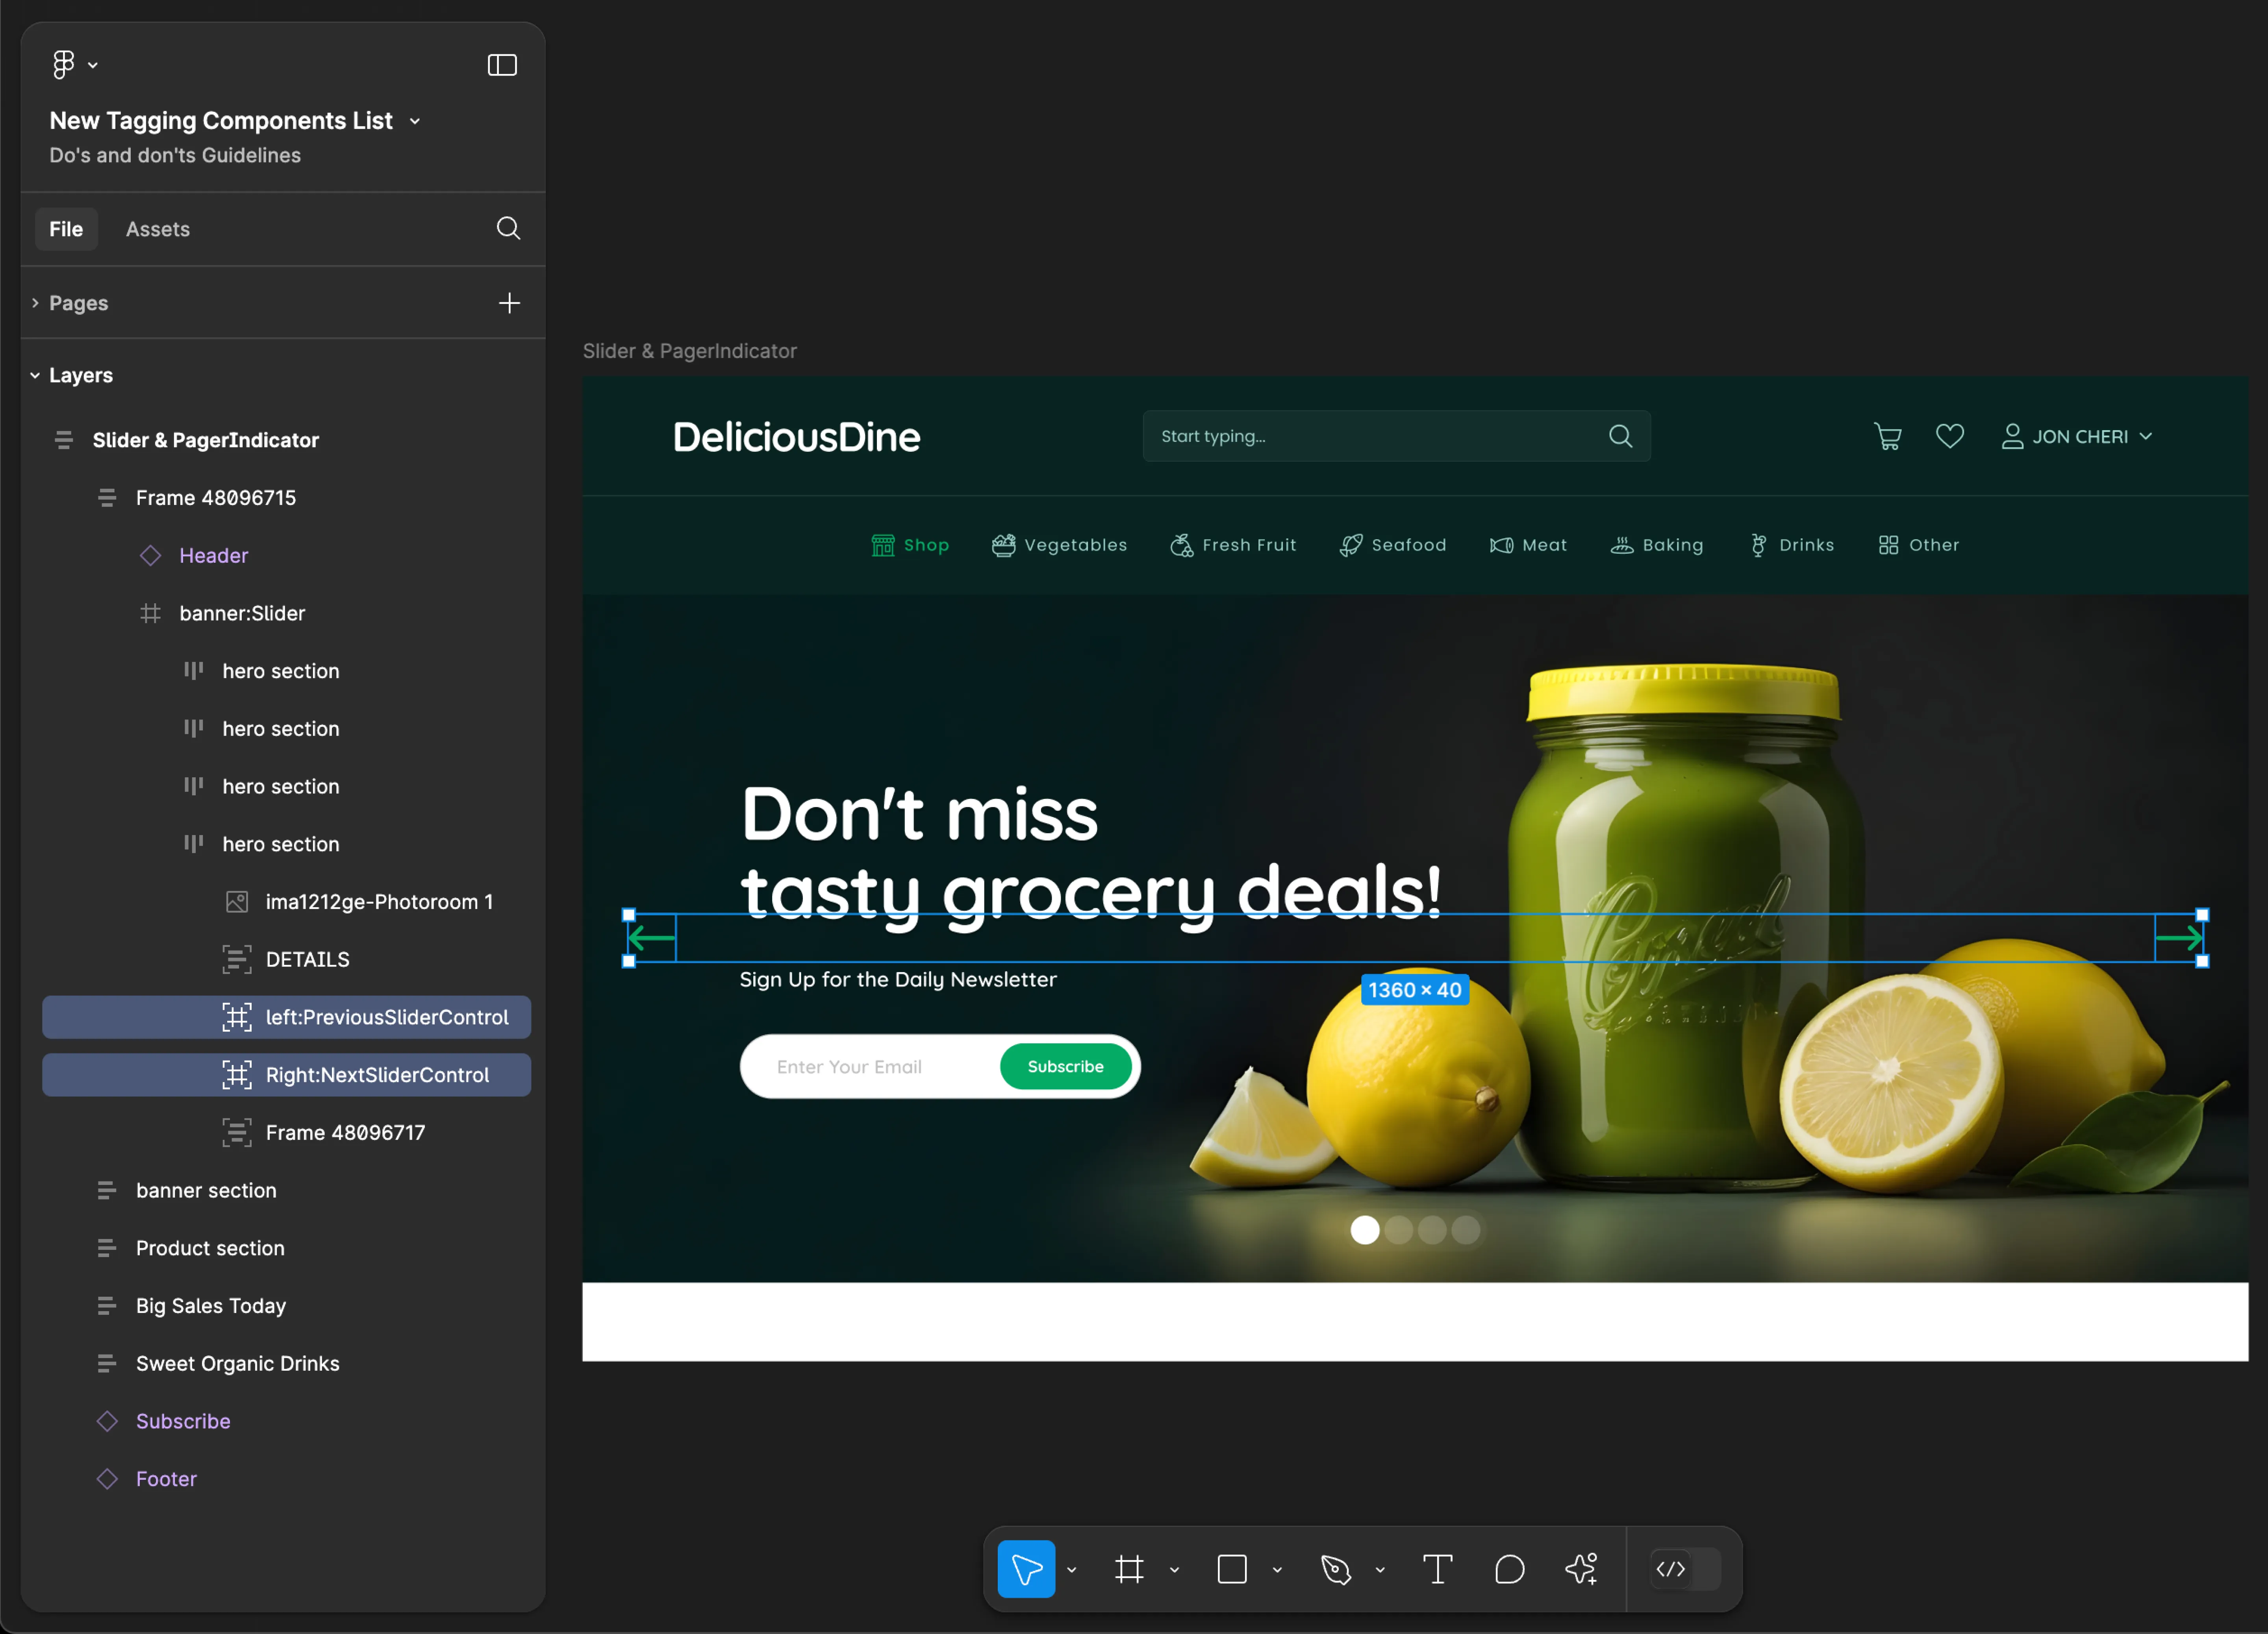This screenshot has width=2268, height=1634.
Task: Open the file name dropdown chevron
Action: click(x=415, y=121)
